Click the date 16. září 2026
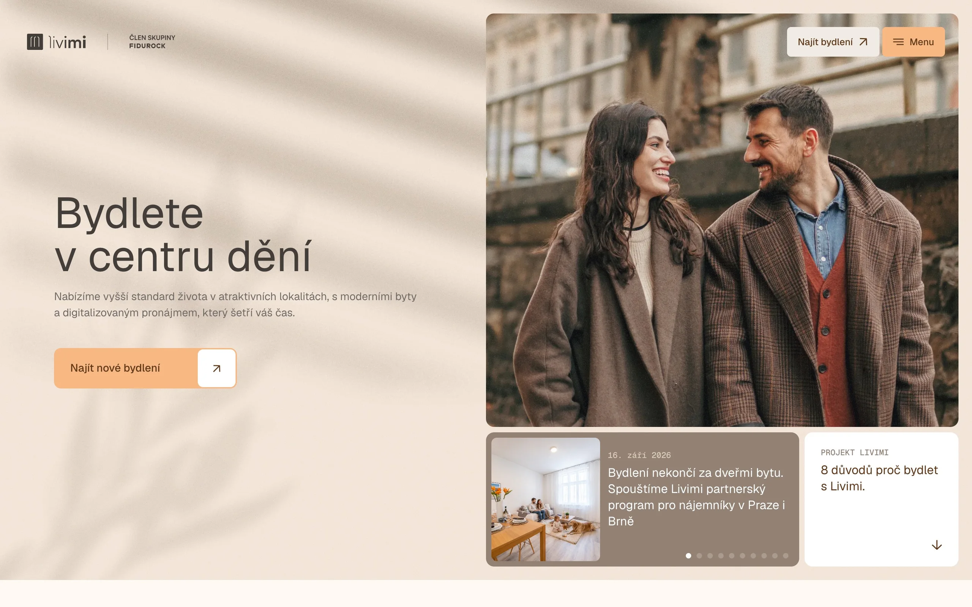972x607 pixels. (639, 455)
